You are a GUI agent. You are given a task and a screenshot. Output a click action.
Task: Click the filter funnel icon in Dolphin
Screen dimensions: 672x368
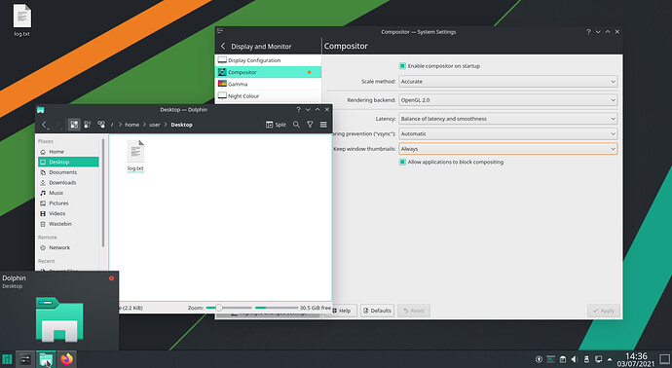point(310,125)
